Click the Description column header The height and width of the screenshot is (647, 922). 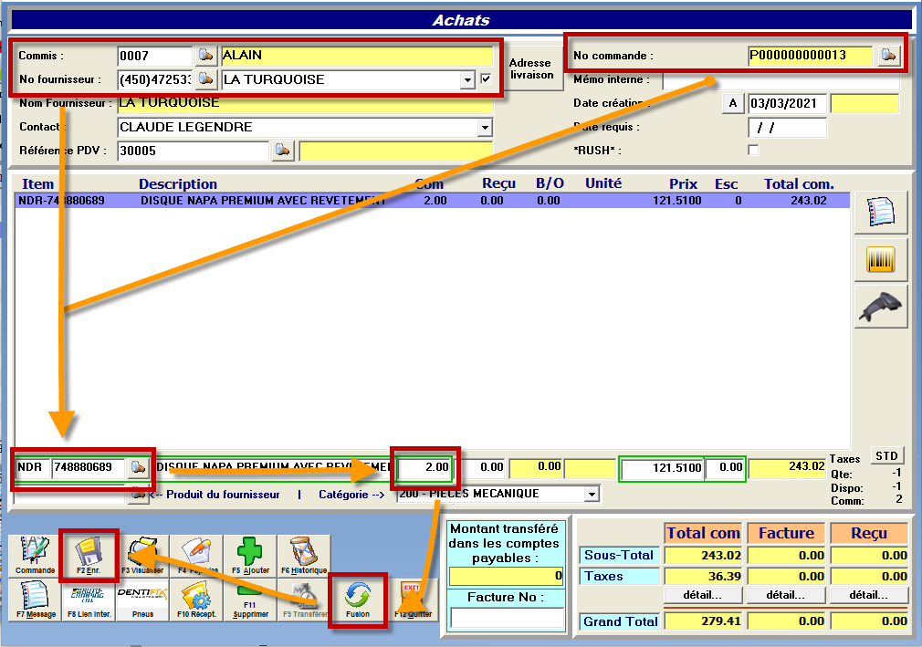tap(178, 184)
